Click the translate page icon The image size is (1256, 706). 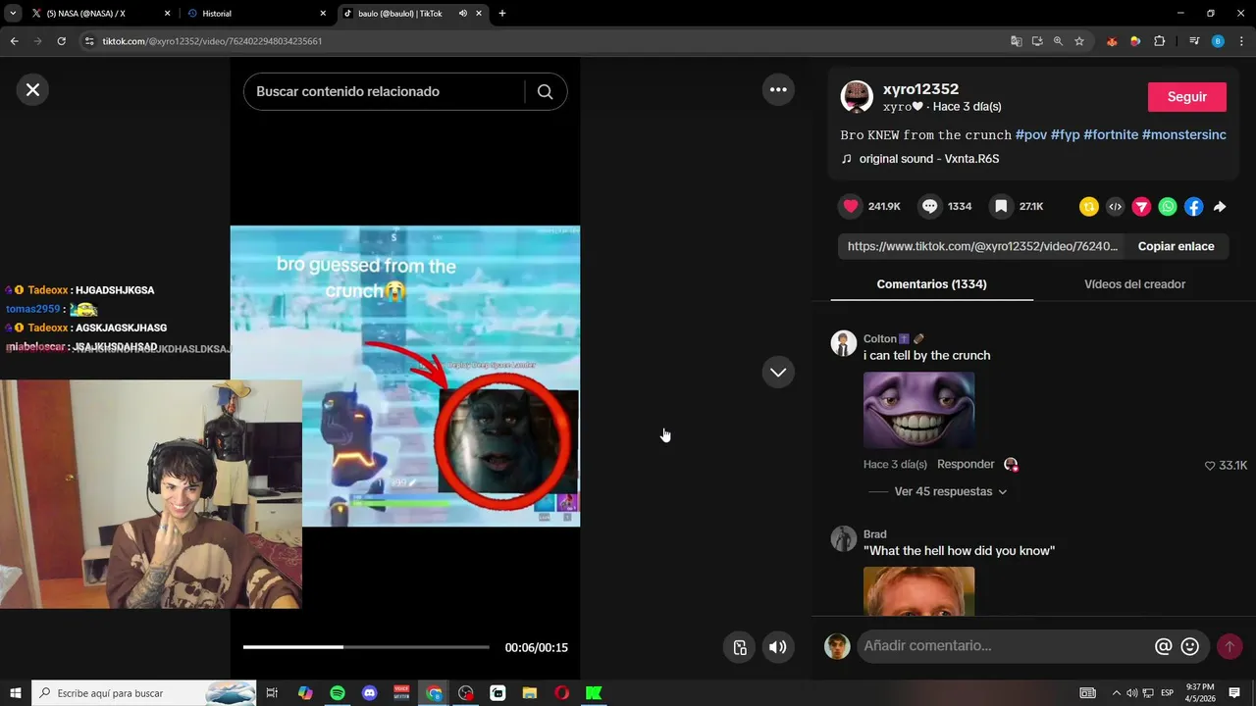[1017, 41]
